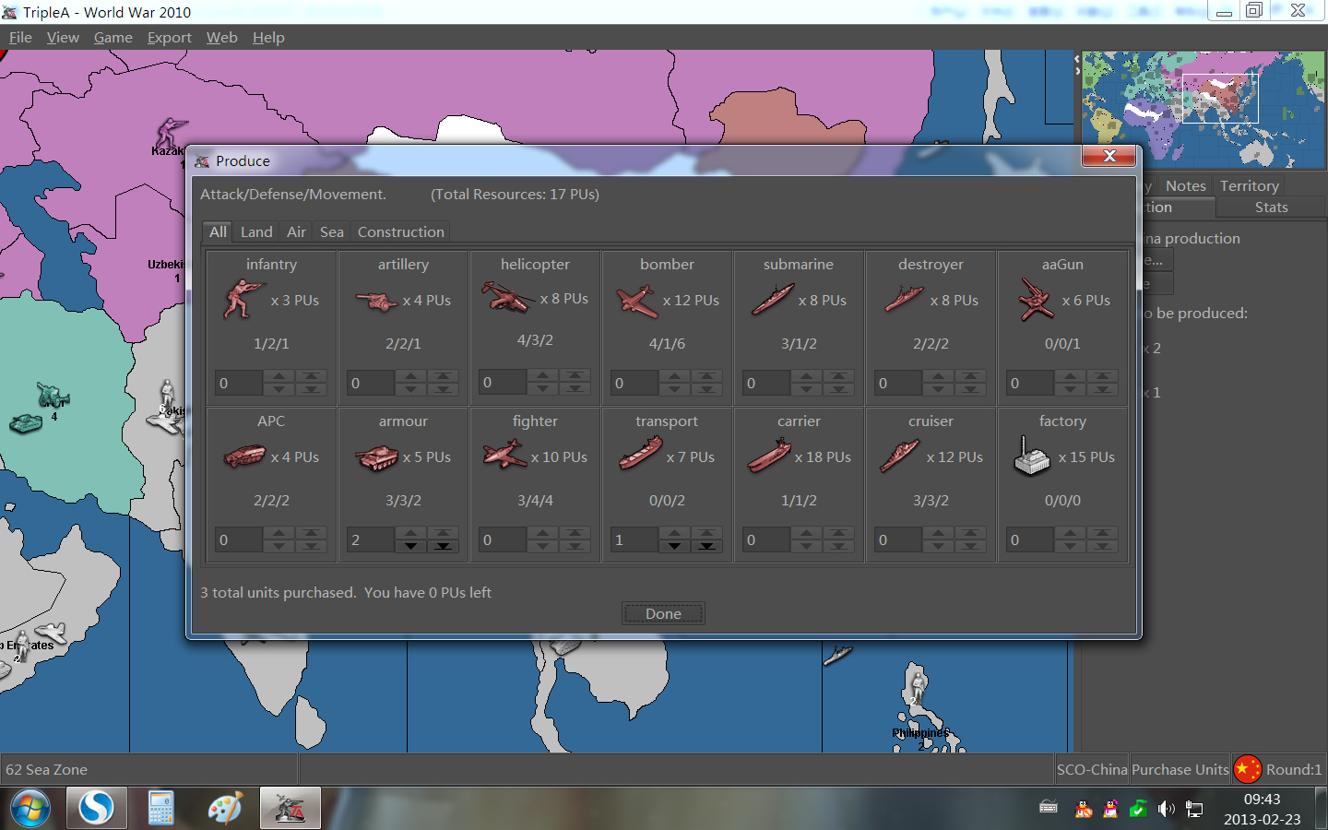
Task: Click the Philippines infantry unit on map
Action: (x=918, y=687)
